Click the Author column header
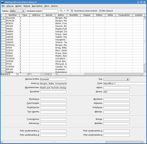147x144 pixels. click(x=61, y=15)
